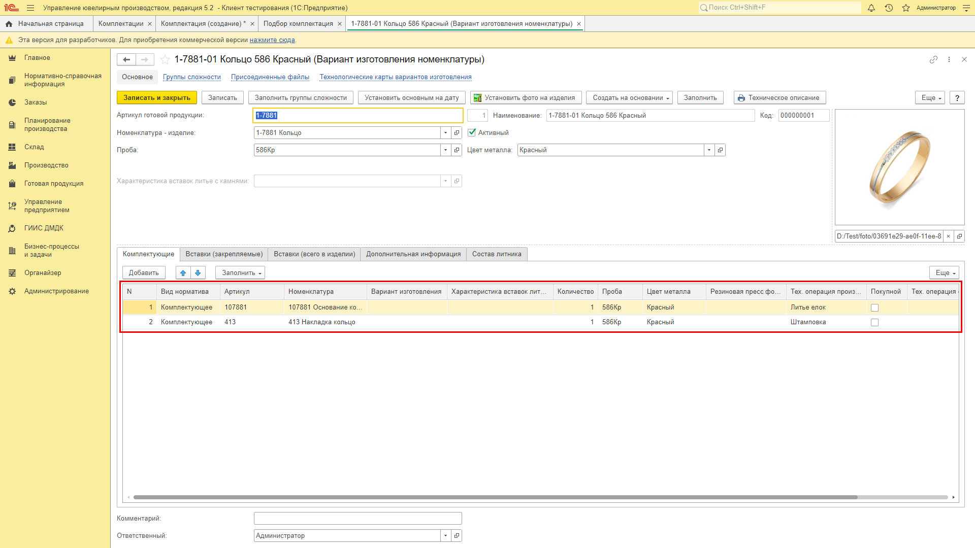The width and height of the screenshot is (975, 548).
Task: Focus the Поиск search field
Action: tap(779, 8)
